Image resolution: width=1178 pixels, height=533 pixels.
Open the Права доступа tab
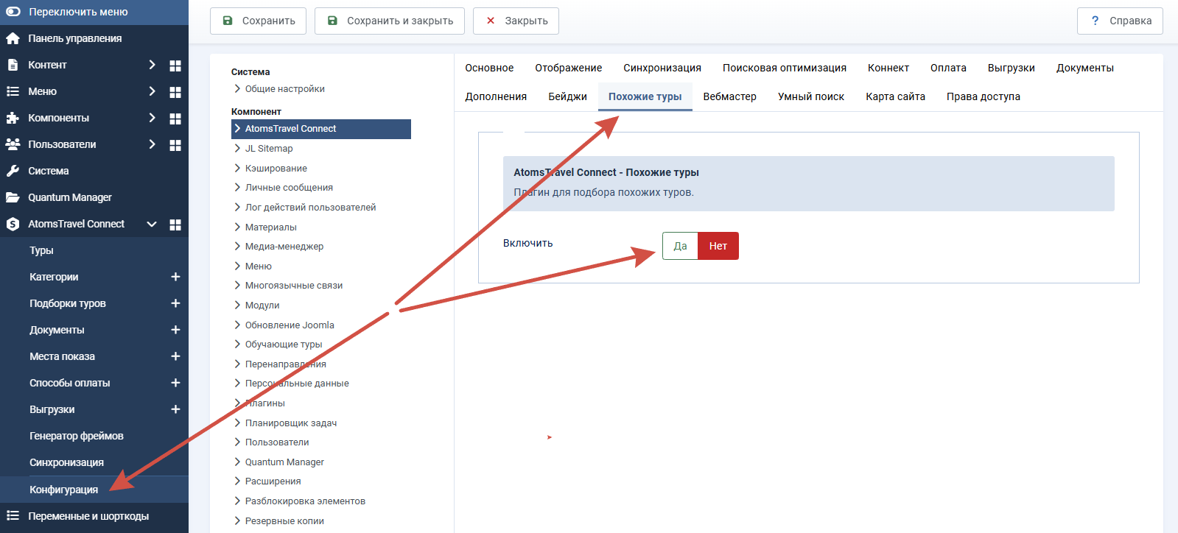[984, 96]
